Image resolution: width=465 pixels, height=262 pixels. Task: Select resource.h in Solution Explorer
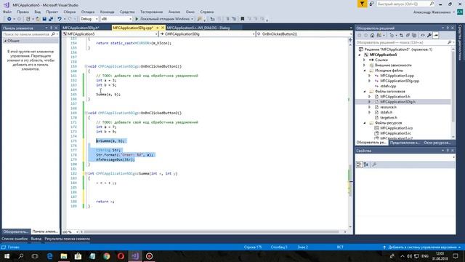click(x=388, y=107)
